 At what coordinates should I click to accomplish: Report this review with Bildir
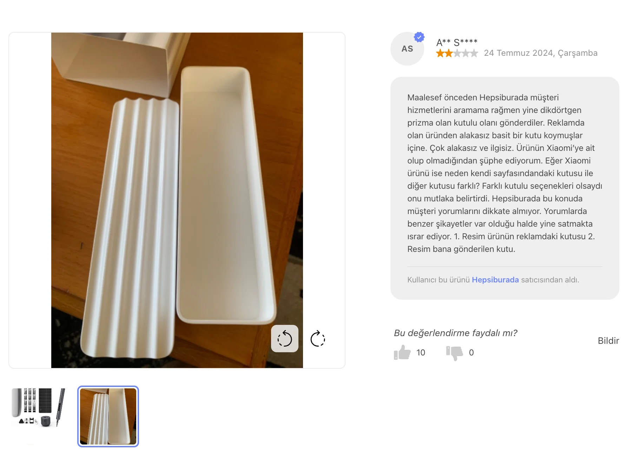(608, 341)
